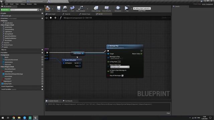The image size is (214, 120).
Task: Click the Save toolbar icon
Action: coord(59,8)
